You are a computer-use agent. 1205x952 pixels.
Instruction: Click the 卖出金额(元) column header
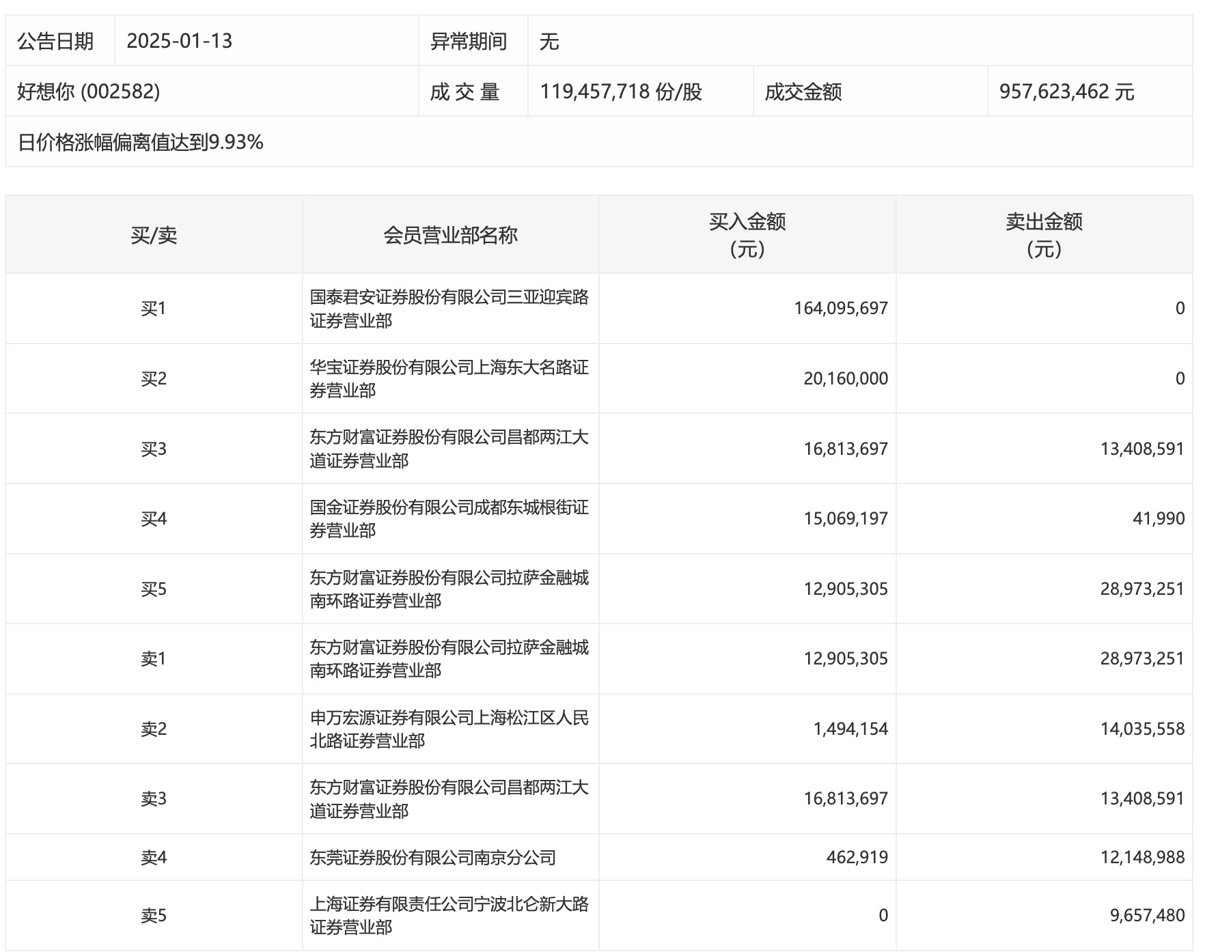pyautogui.click(x=1044, y=235)
